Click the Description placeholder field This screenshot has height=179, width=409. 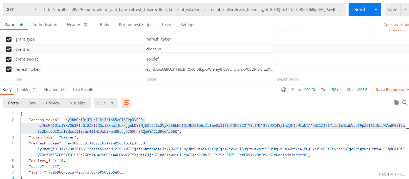tap(341, 79)
